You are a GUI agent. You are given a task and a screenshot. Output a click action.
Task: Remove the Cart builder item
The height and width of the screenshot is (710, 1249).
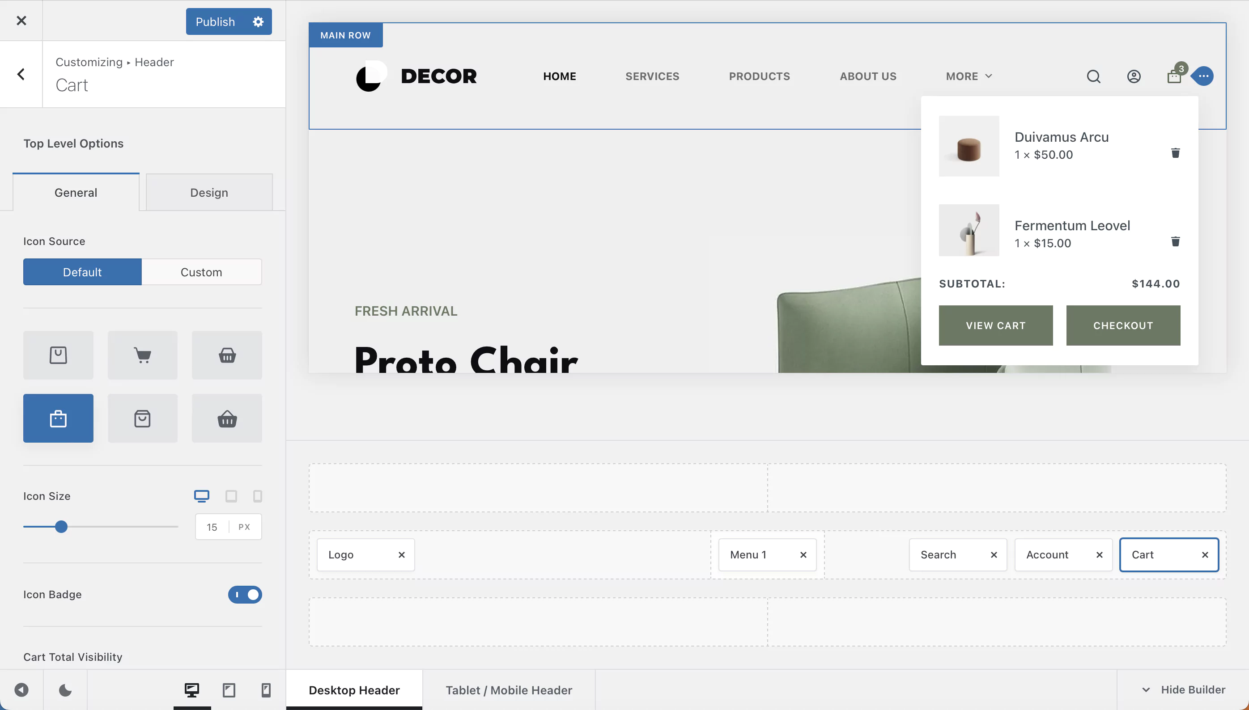(1205, 555)
